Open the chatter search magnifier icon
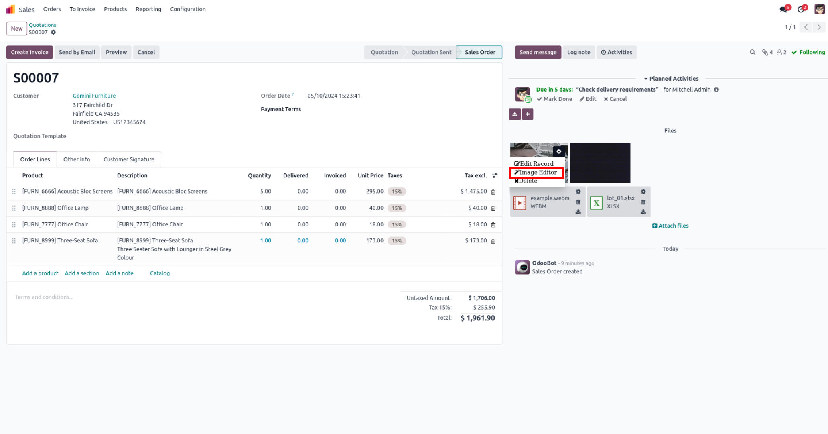The image size is (828, 434). (753, 52)
